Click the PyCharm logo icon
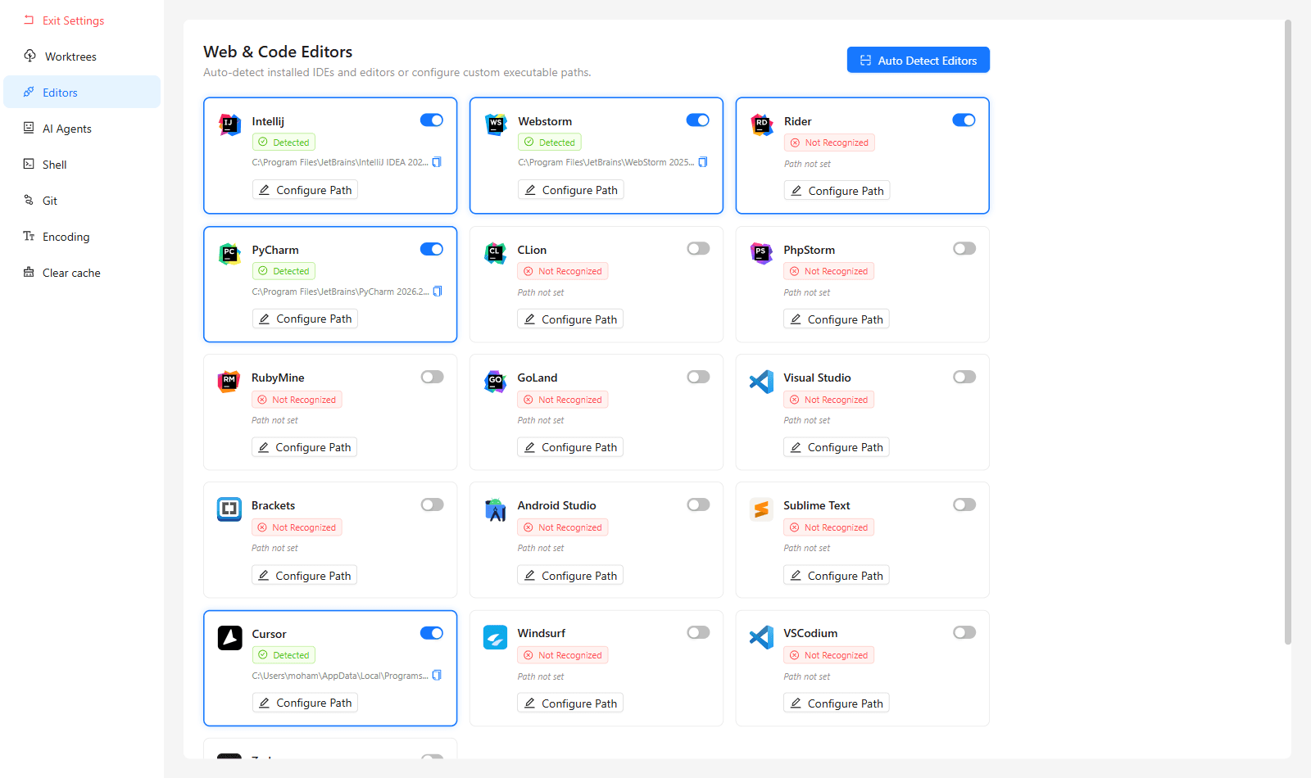Screen dimensions: 1311x778 230,254
